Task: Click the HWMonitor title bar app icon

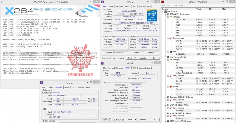Action: (x=163, y=2)
